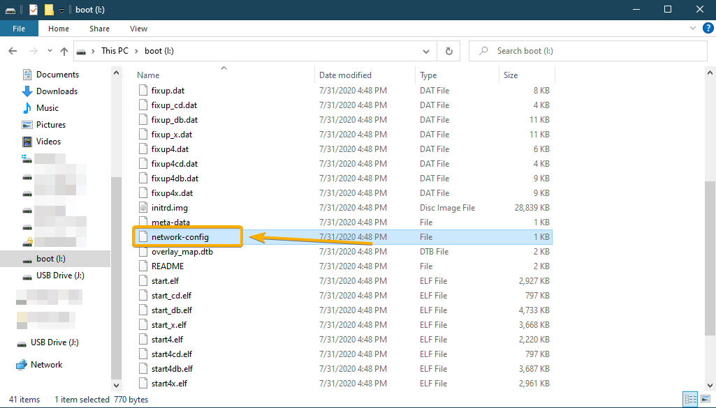Viewport: 716px width, 408px height.
Task: Select the overlay_map.dtb file
Action: 182,252
